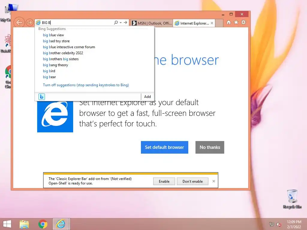The image size is (307, 230).
Task: Open the taskbar clock showing 12:09 PM
Action: click(x=294, y=224)
